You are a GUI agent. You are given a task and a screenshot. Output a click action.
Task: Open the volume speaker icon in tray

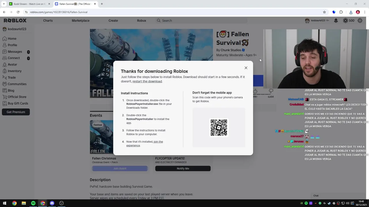tap(347, 203)
